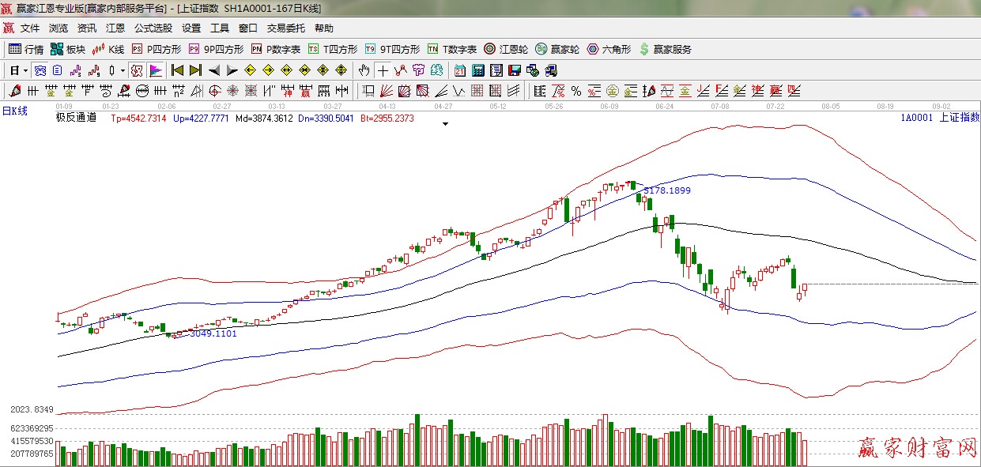The width and height of the screenshot is (981, 467).
Task: Open the 公式选股 menu
Action: click(153, 28)
